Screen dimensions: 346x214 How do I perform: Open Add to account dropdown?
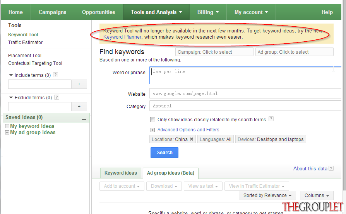[x=122, y=186]
